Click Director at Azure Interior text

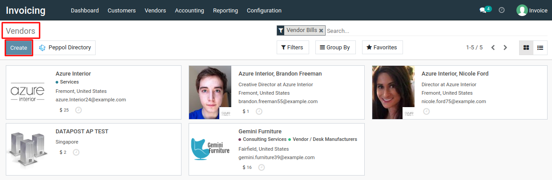tap(449, 84)
